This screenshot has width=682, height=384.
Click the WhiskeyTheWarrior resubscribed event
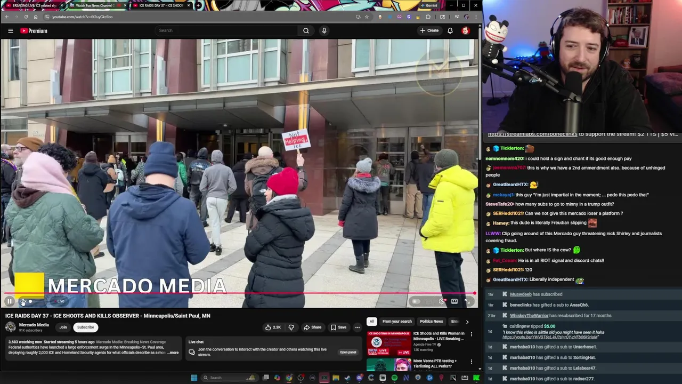tap(583, 316)
